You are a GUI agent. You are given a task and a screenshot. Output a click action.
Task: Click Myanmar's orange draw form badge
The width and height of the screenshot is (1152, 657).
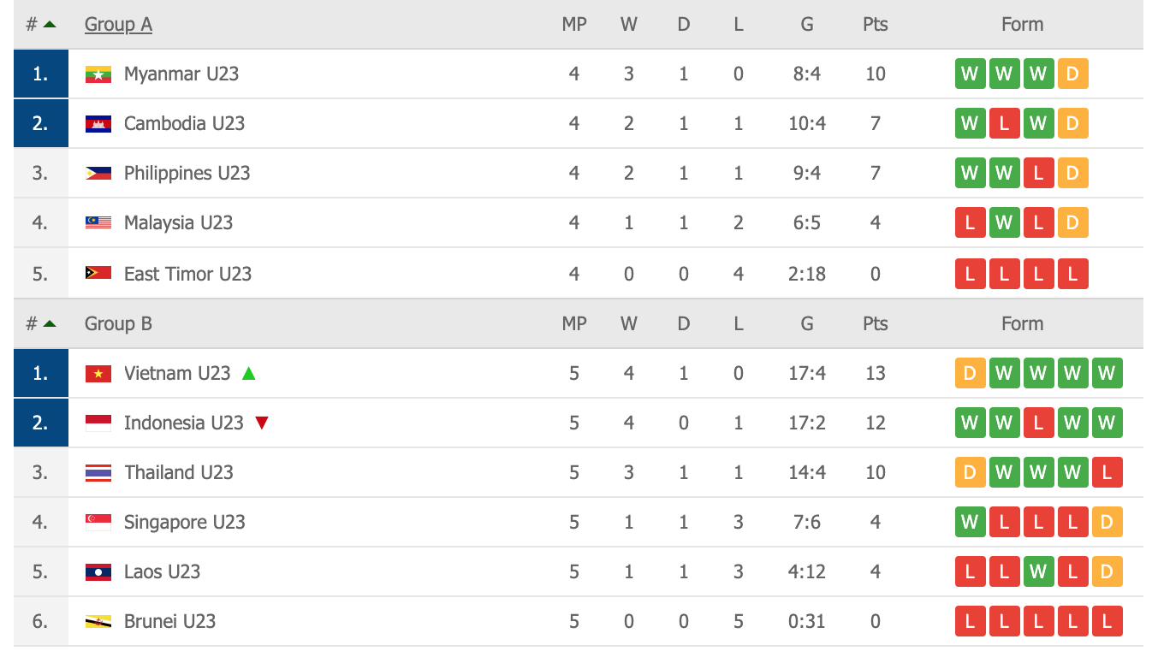(1072, 74)
